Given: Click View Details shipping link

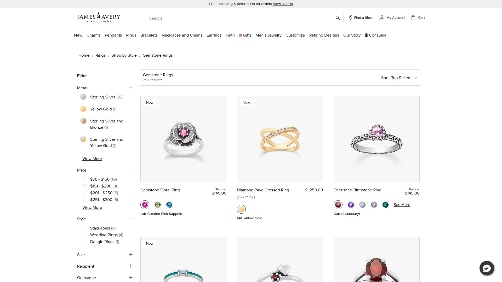Looking at the screenshot, I should [283, 4].
